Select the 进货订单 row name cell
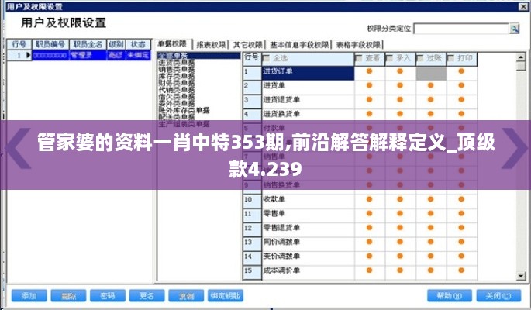531x310 pixels. click(308, 74)
